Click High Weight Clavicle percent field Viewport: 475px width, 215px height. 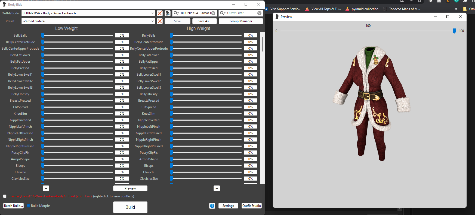click(x=251, y=172)
